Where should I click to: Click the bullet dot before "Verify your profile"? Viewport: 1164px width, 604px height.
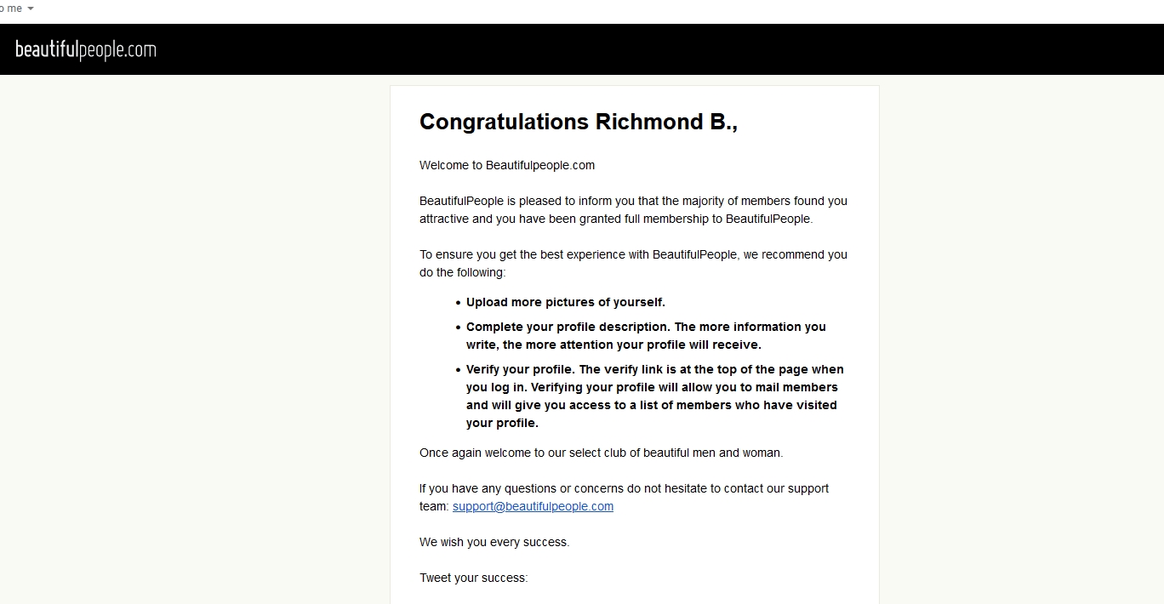tap(459, 370)
